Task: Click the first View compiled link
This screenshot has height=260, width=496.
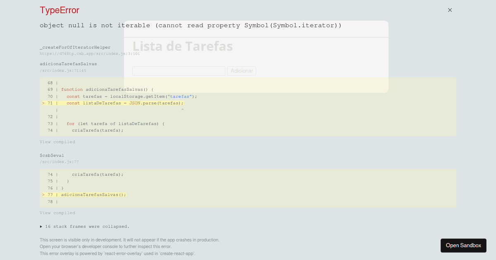Action: pos(57,142)
